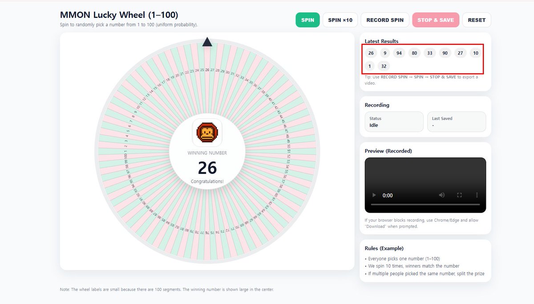The image size is (534, 304).
Task: Click the WINNING NUMBER label
Action: (207, 153)
